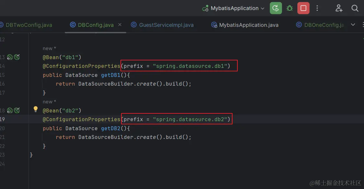The width and height of the screenshot is (364, 189).
Task: Open the GuestServiceImpl.java tab
Action: 162,25
